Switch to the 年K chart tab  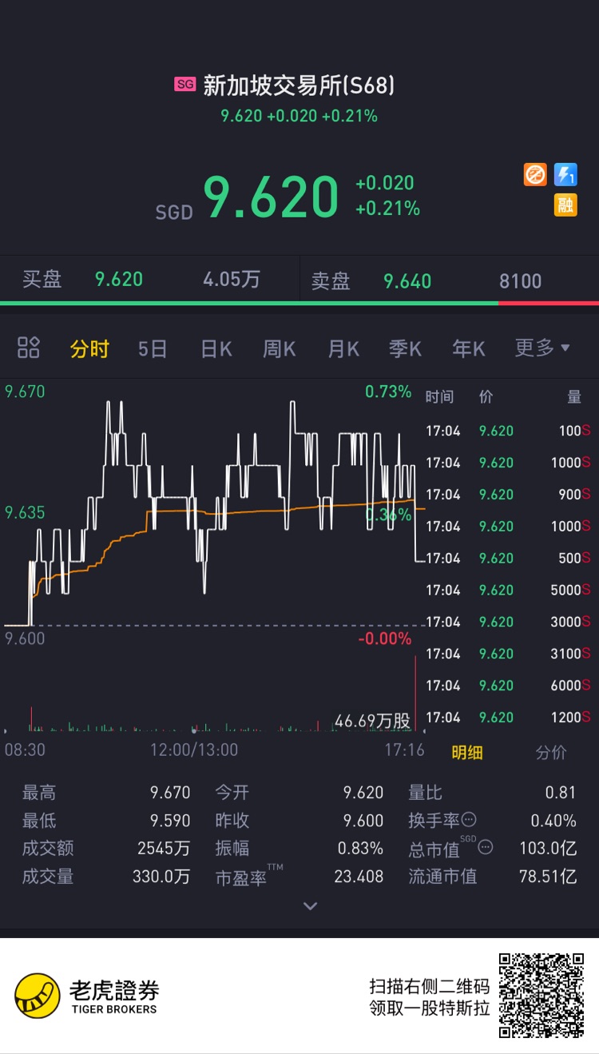point(469,349)
